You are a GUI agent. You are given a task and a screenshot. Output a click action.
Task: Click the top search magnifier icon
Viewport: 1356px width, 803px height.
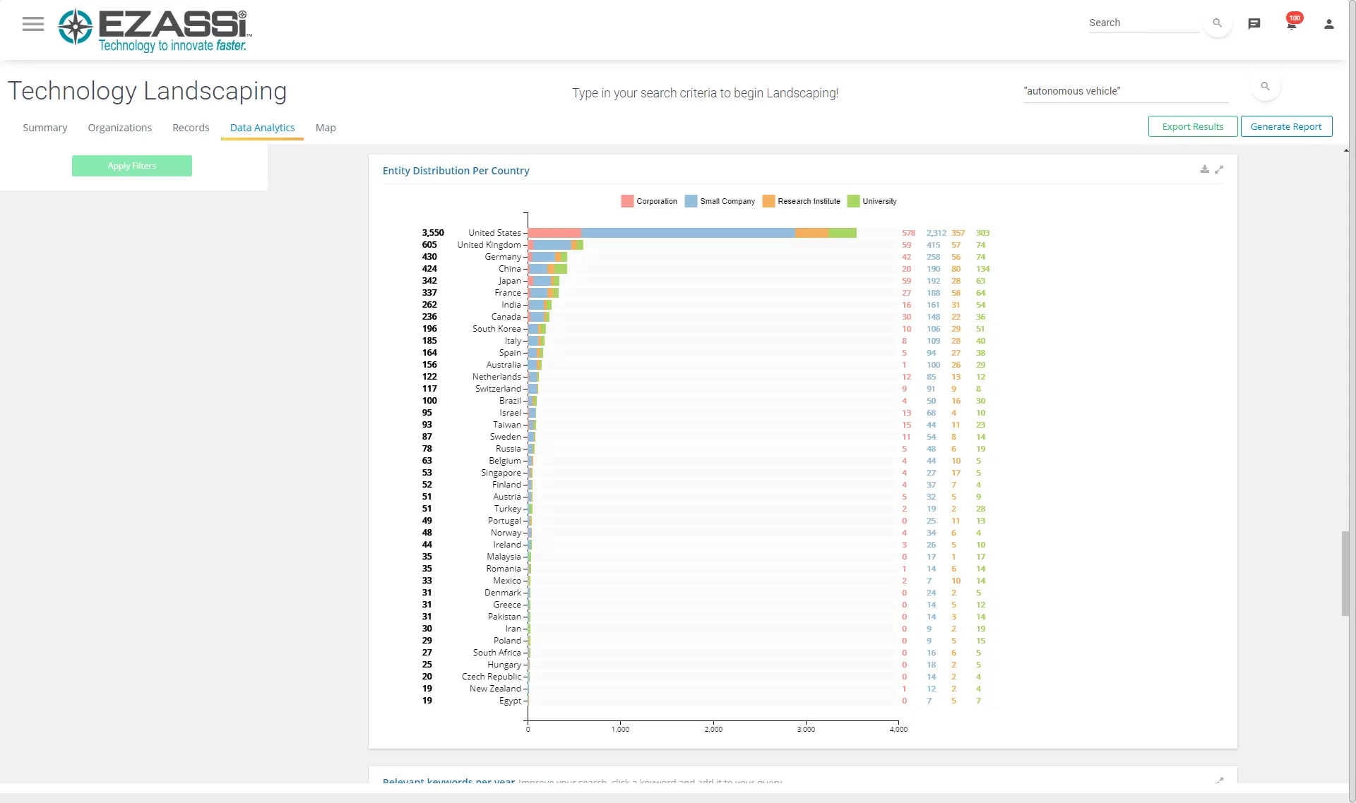1217,23
